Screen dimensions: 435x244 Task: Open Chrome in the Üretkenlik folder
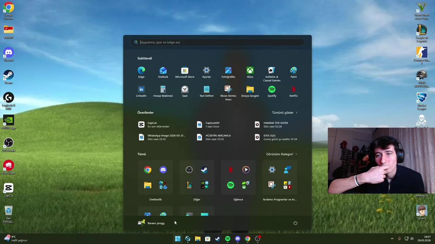point(147,170)
